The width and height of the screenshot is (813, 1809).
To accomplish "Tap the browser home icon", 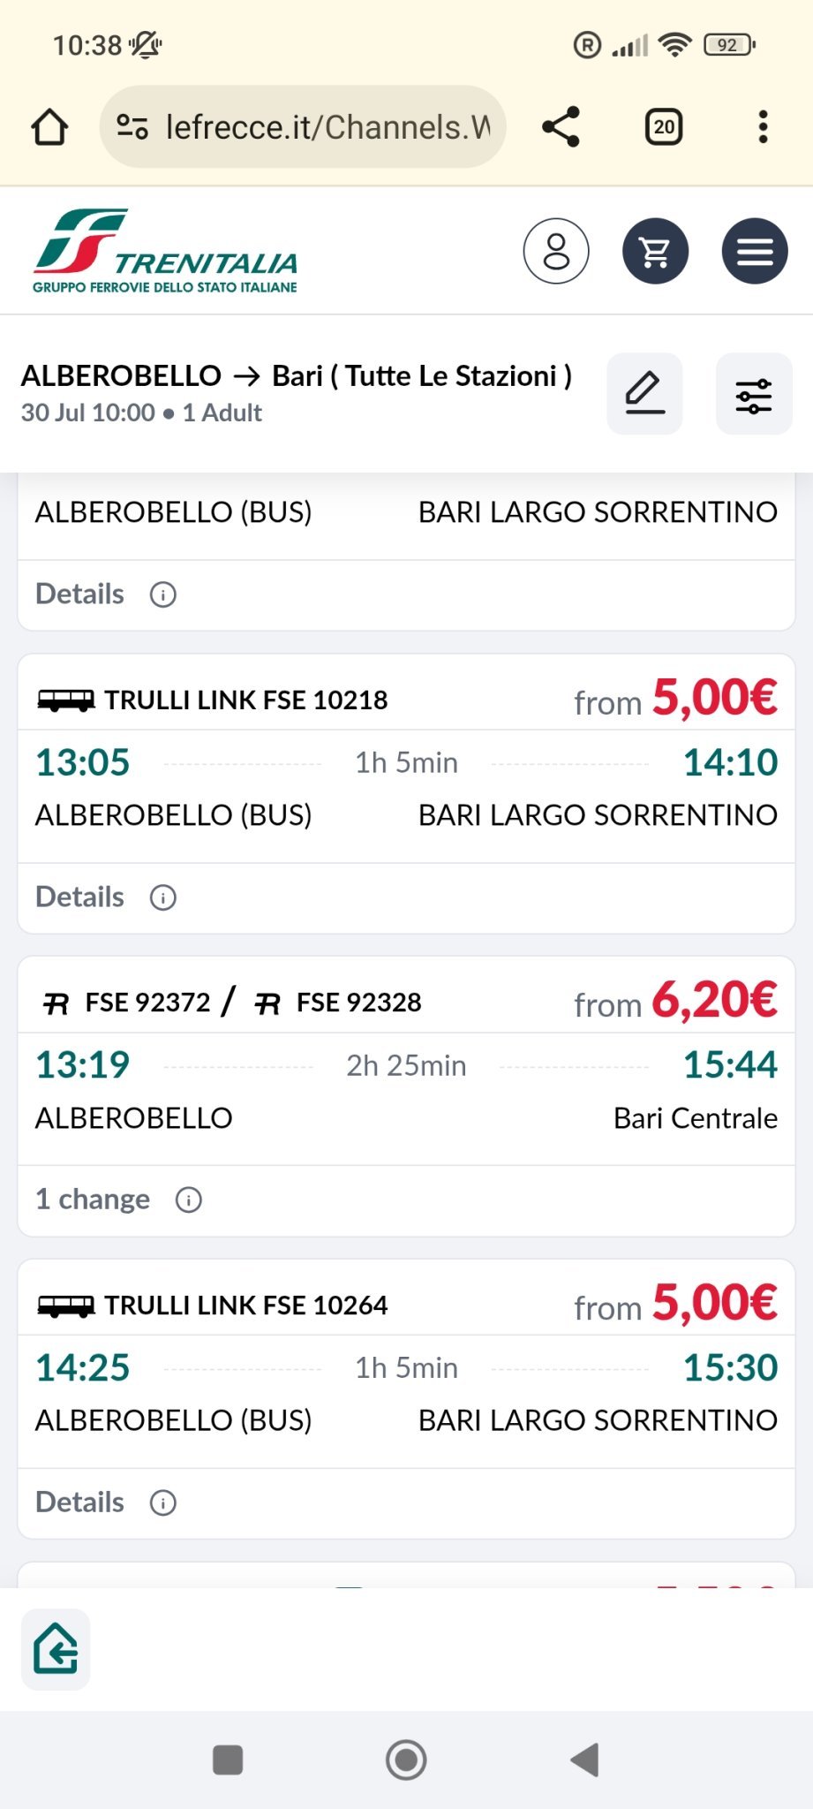I will click(49, 127).
